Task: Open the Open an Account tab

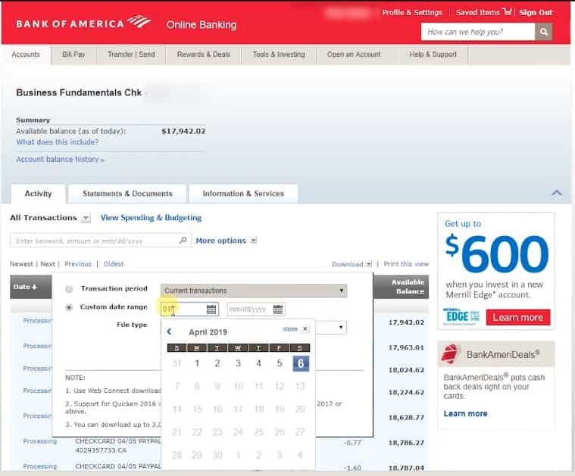Action: click(x=354, y=54)
